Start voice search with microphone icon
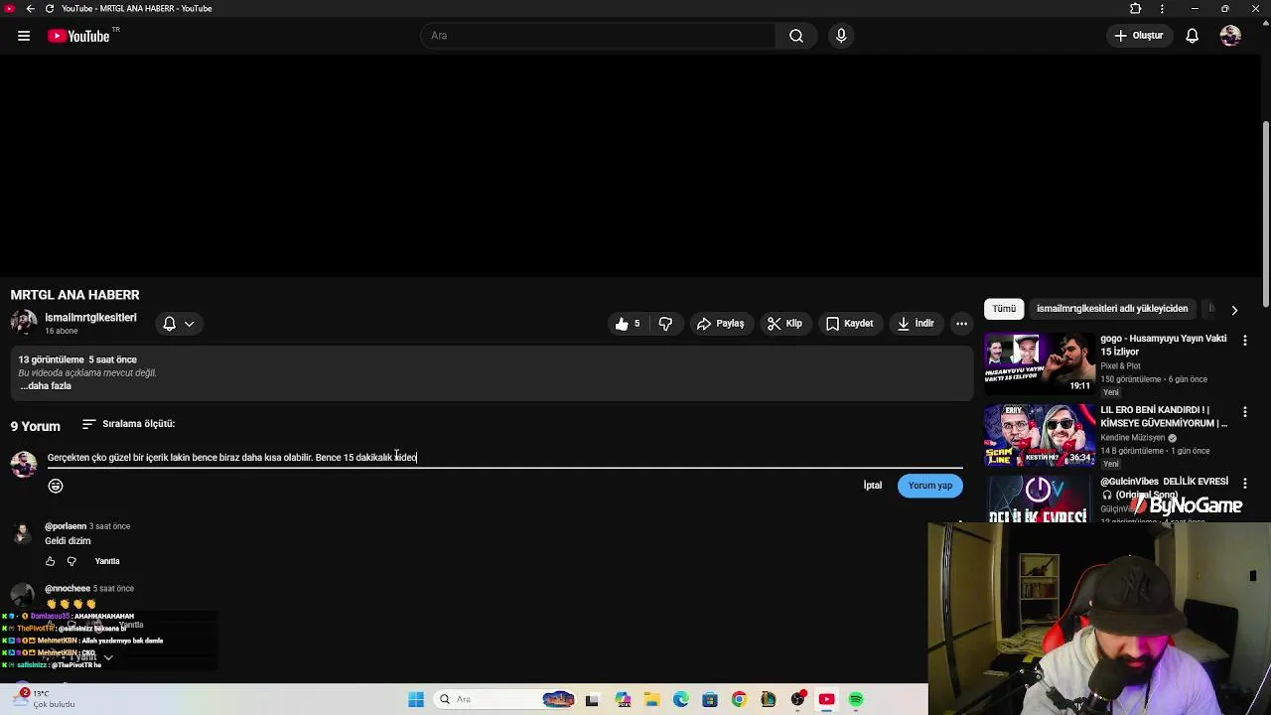 (x=841, y=36)
